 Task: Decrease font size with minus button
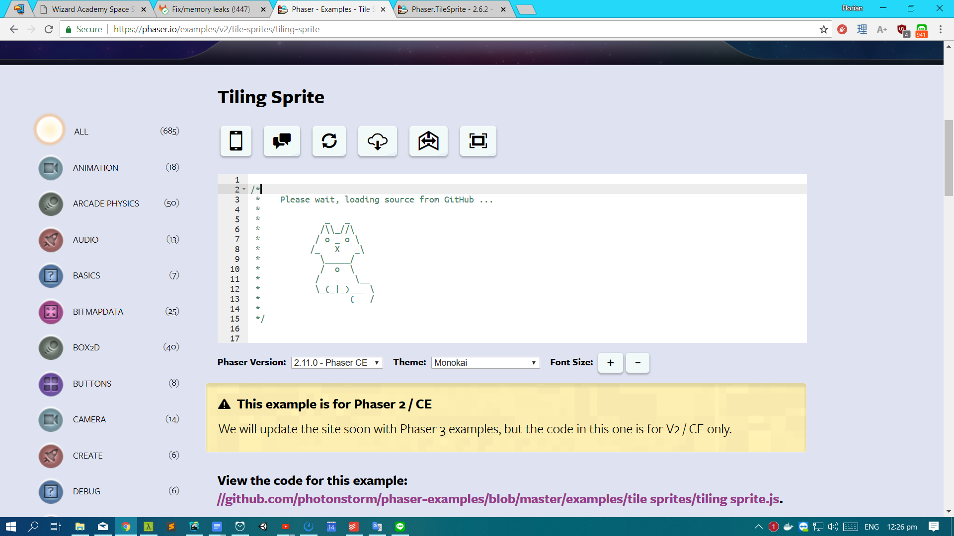tap(637, 363)
